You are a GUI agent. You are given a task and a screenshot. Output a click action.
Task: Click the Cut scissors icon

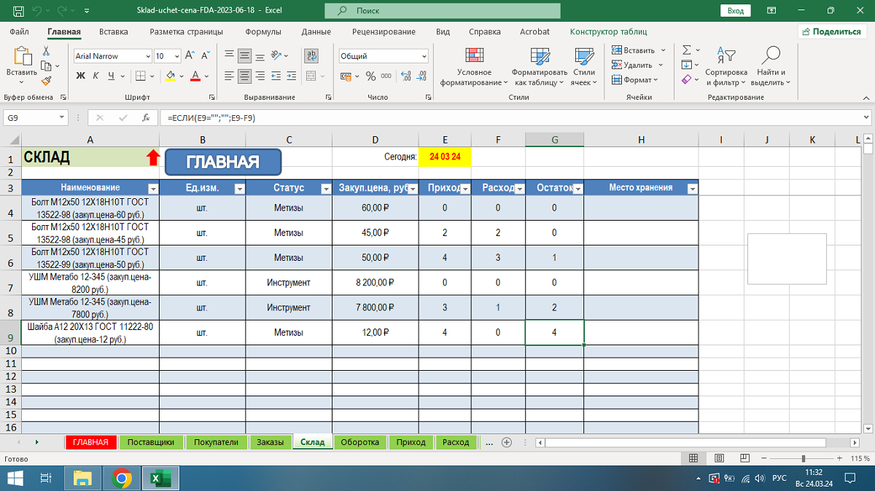[x=46, y=52]
